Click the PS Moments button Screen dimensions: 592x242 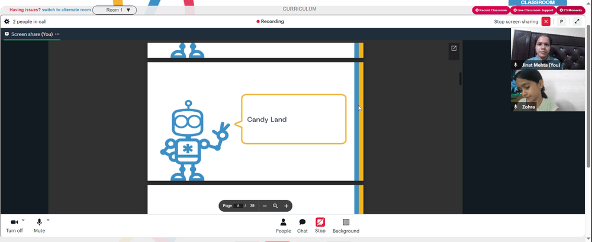(571, 10)
